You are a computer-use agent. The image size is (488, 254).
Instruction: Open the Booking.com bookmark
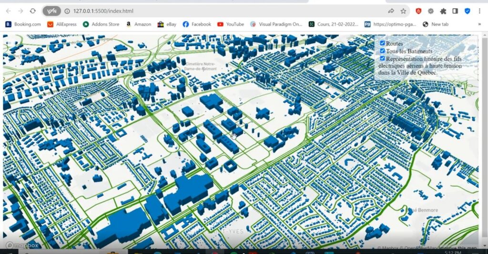coord(23,24)
